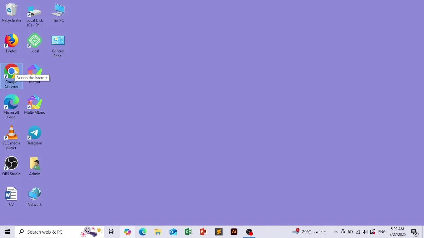Click the Meet Now tray icon

pyautogui.click(x=343, y=232)
